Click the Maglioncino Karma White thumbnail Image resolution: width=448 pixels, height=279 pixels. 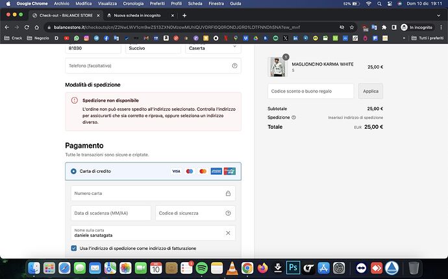click(x=277, y=67)
